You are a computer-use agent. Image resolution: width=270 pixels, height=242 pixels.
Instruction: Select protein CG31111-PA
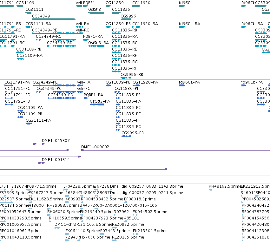point(38,120)
